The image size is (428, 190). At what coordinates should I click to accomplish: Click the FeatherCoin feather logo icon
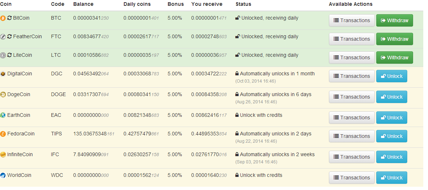click(3, 37)
